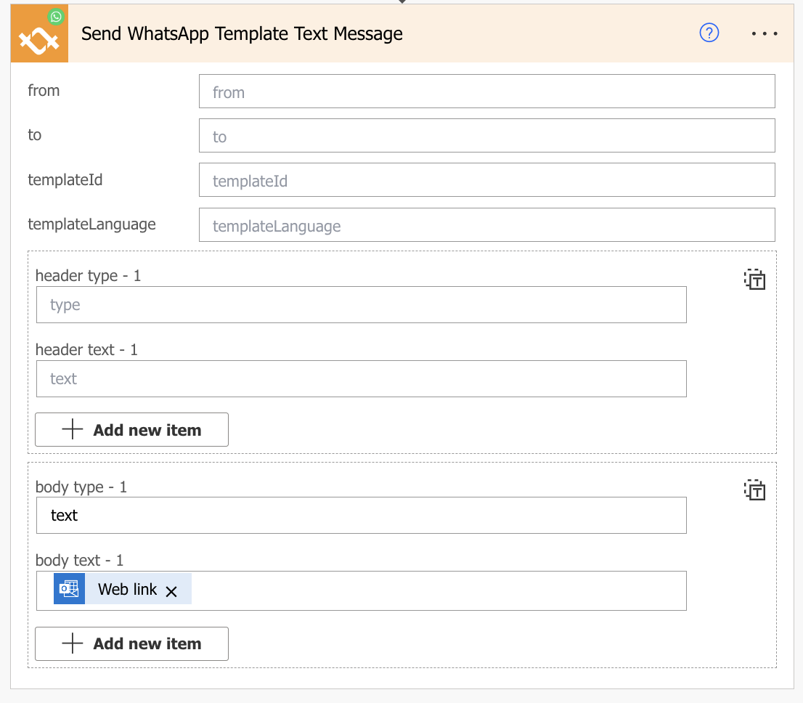Viewport: 803px width, 703px height.
Task: Remove the Web link token
Action: click(x=171, y=591)
